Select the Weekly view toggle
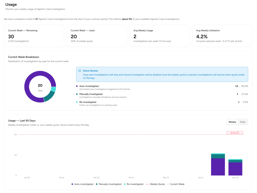257x193 pixels. pyautogui.click(x=232, y=122)
